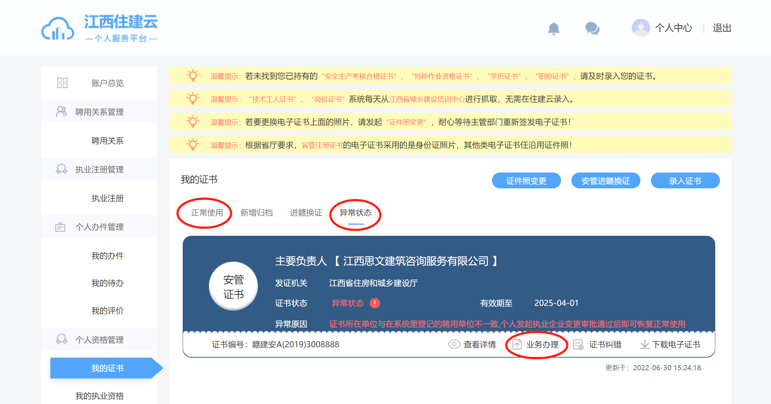Toggle the 个人办件管理 sidebar group
The width and height of the screenshot is (771, 404).
tap(99, 227)
